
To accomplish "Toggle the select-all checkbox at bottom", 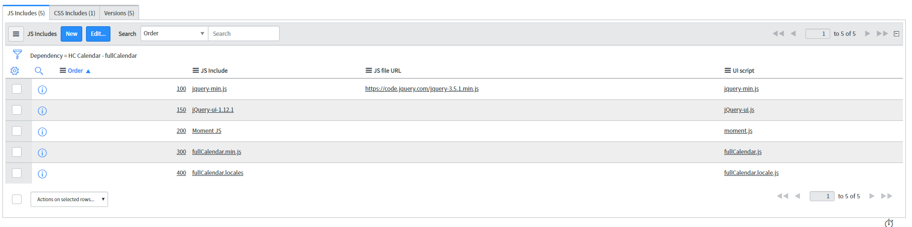I will click(x=17, y=199).
